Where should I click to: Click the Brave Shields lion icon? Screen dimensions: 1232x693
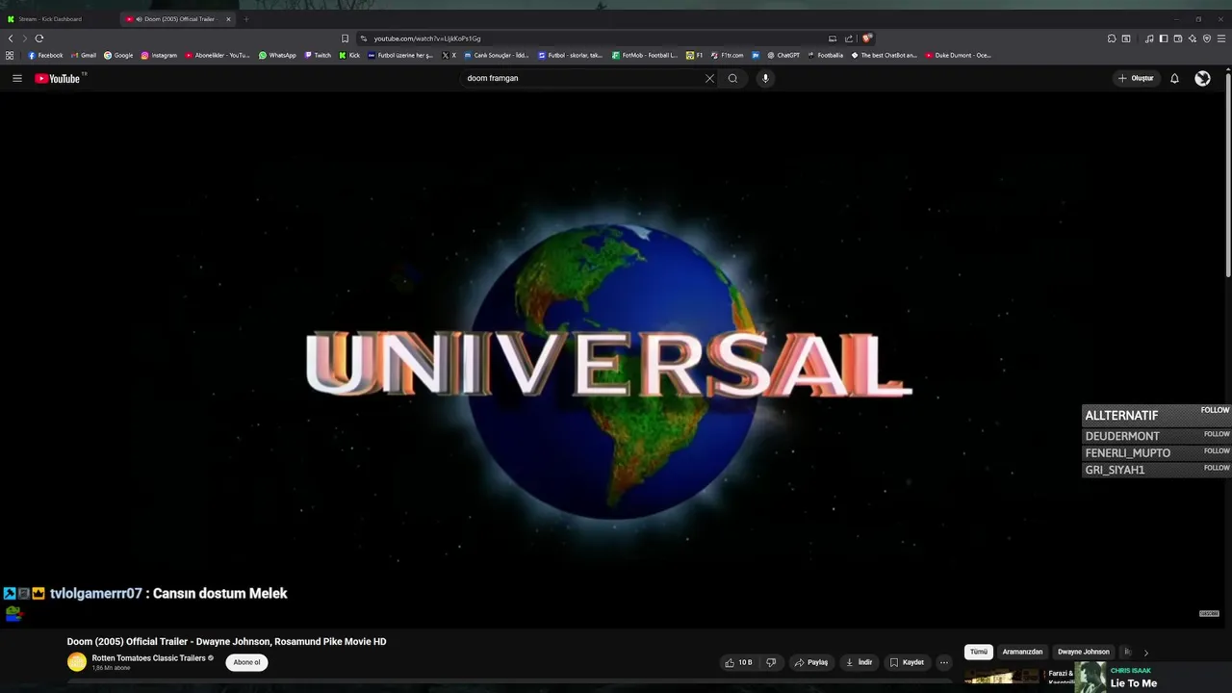point(867,38)
